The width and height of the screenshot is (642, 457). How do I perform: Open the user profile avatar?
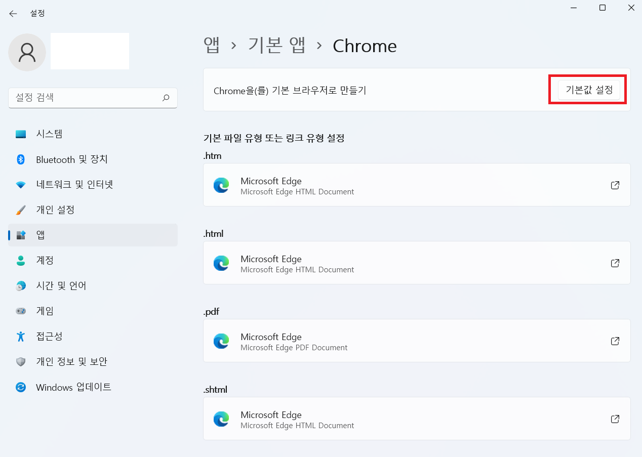coord(27,52)
